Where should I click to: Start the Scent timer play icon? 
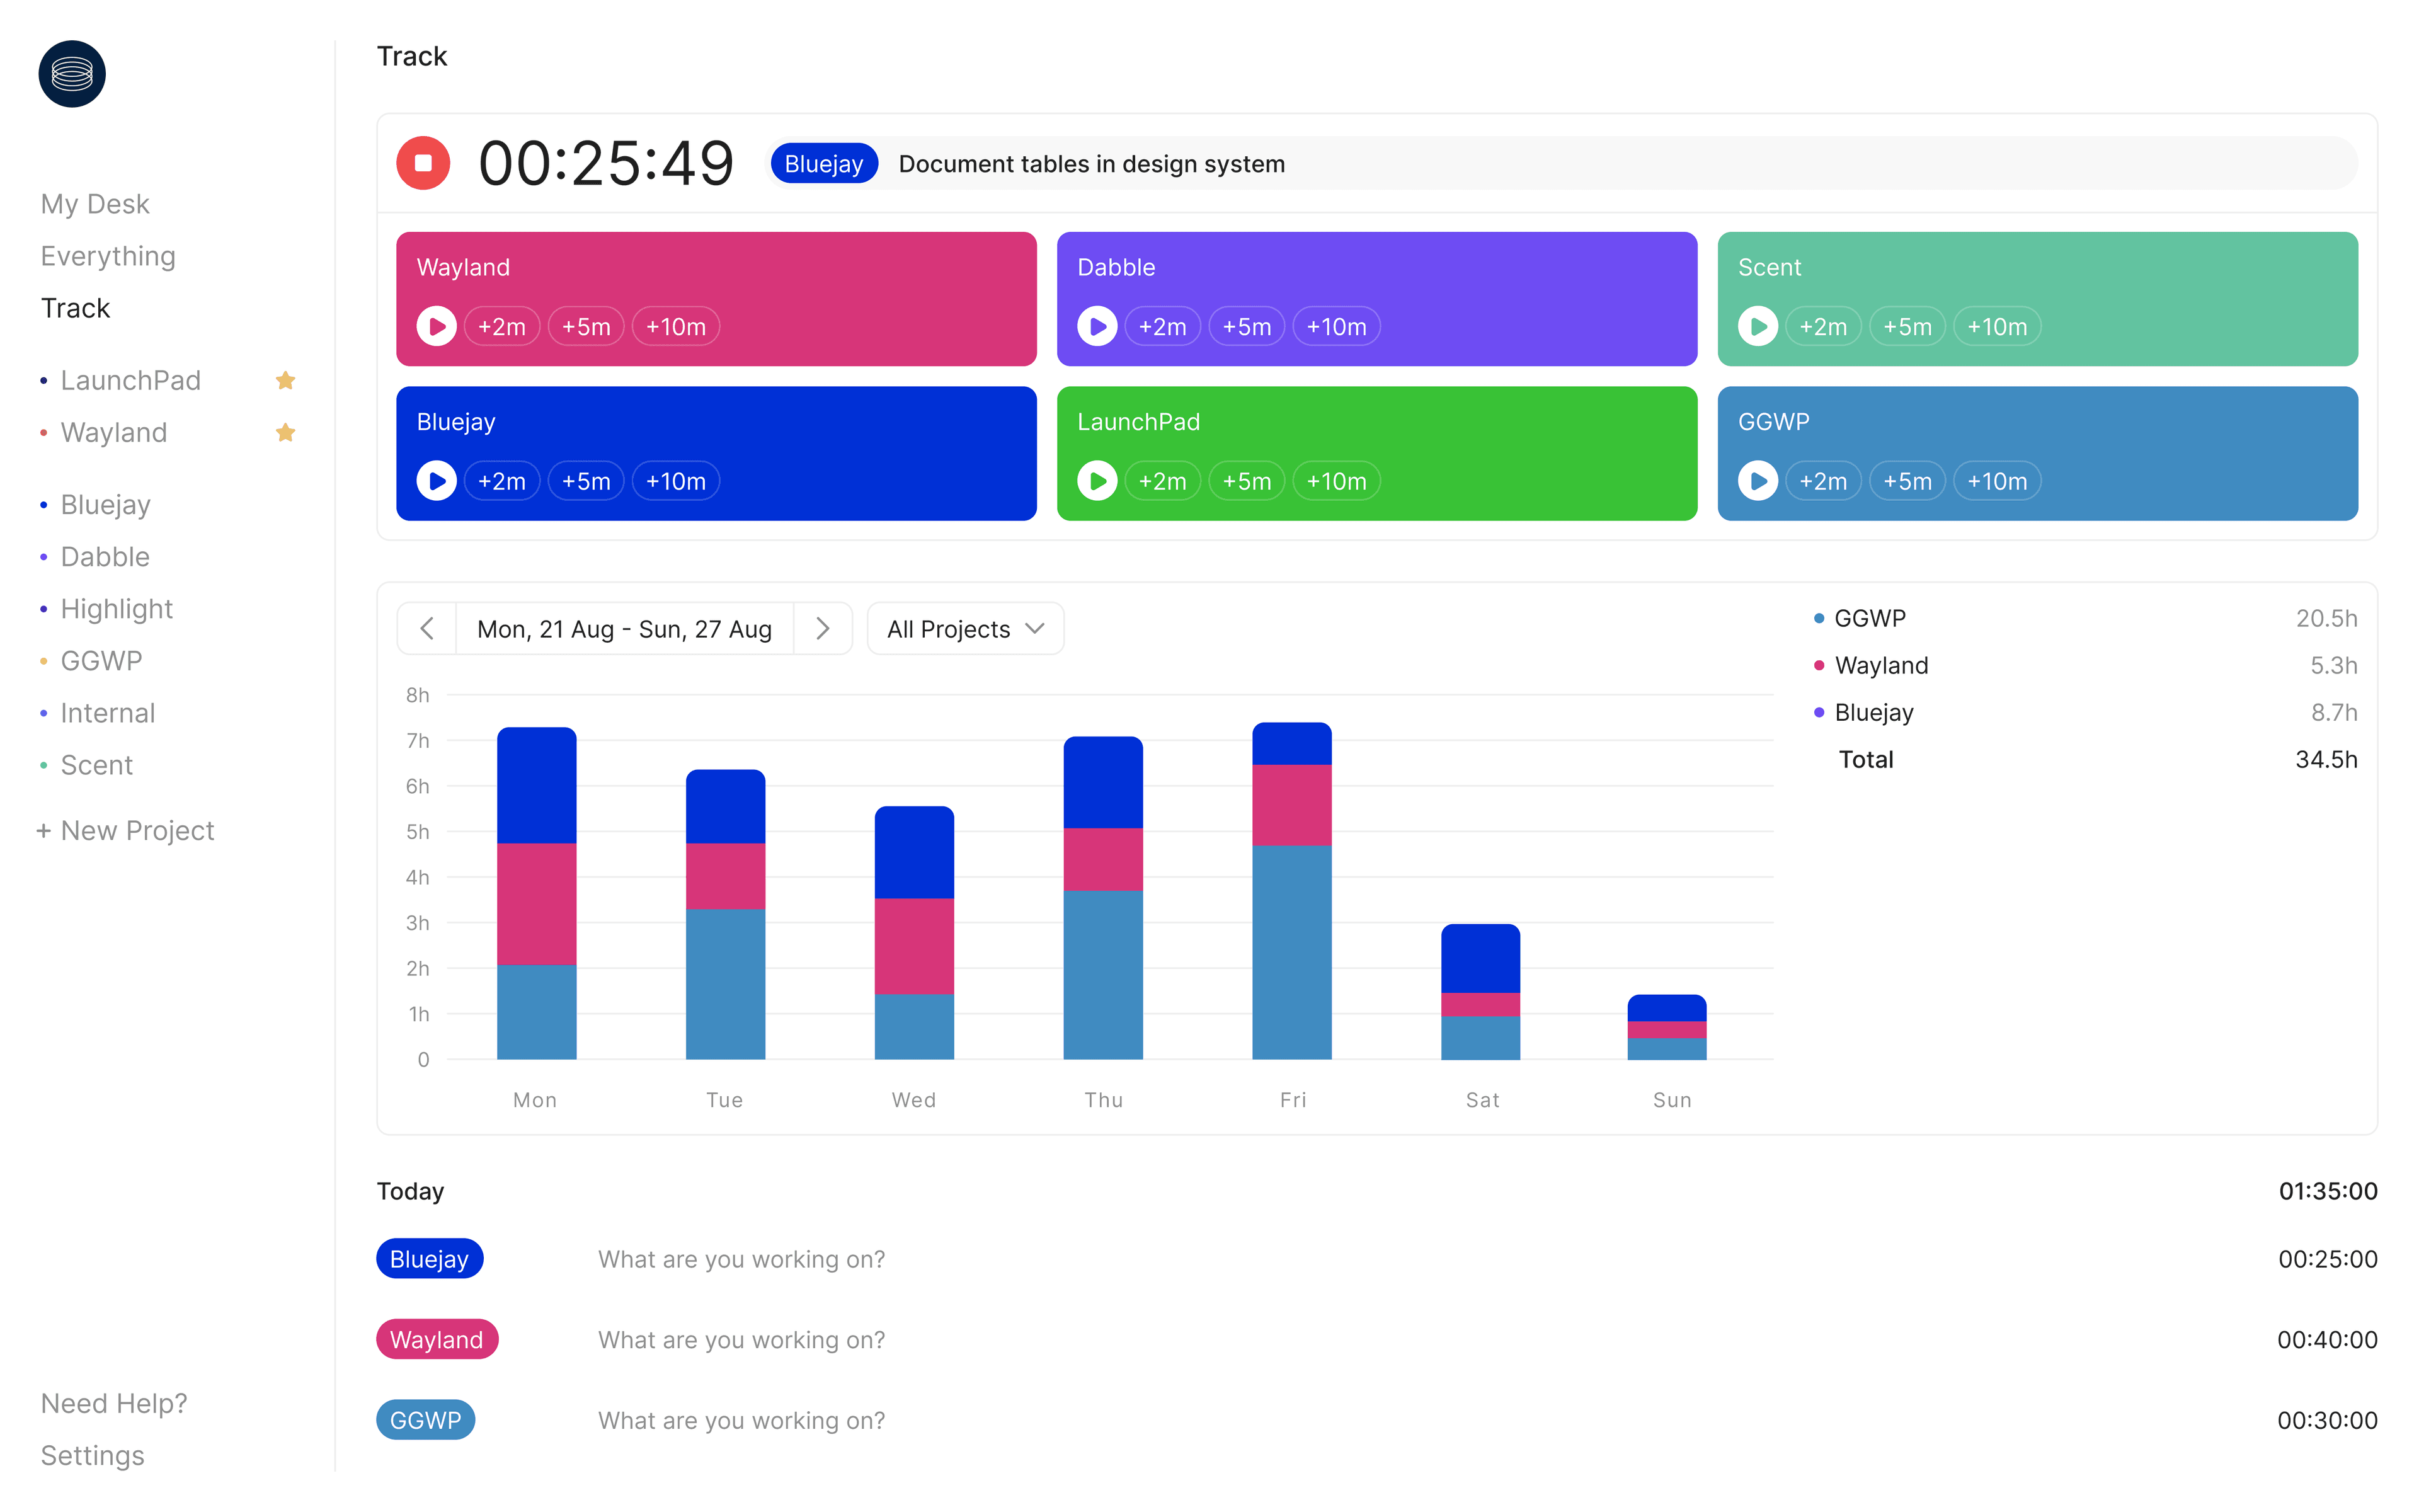click(x=1758, y=326)
